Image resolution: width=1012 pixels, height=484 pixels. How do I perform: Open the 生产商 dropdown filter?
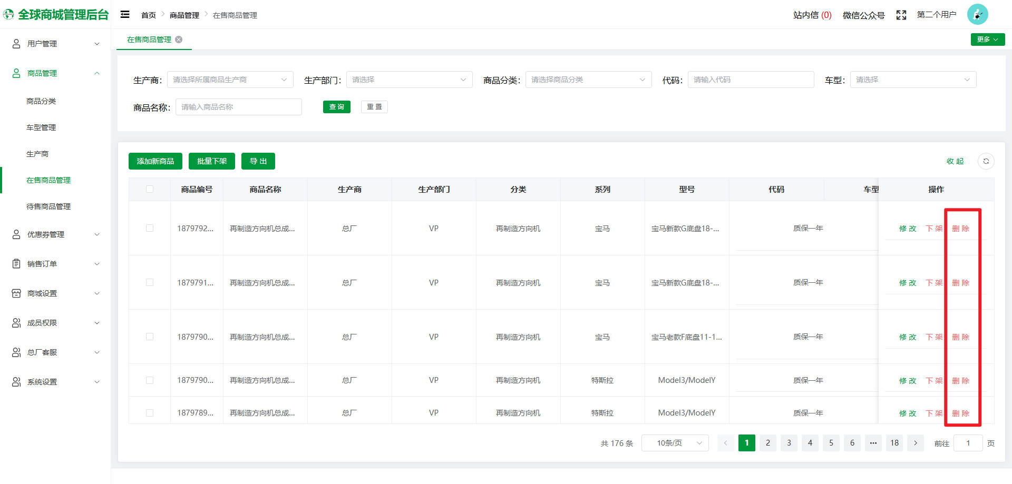(x=230, y=80)
